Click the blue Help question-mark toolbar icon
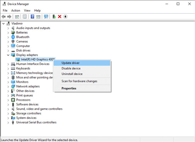The image size is (195, 142). point(33,17)
